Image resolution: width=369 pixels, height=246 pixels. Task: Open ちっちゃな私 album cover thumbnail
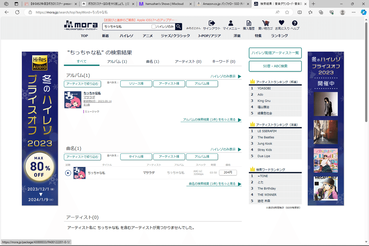tap(73, 100)
